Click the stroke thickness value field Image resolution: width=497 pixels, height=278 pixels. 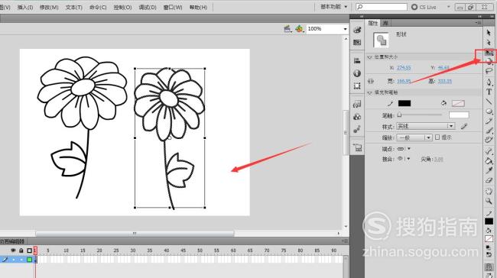[x=459, y=115]
